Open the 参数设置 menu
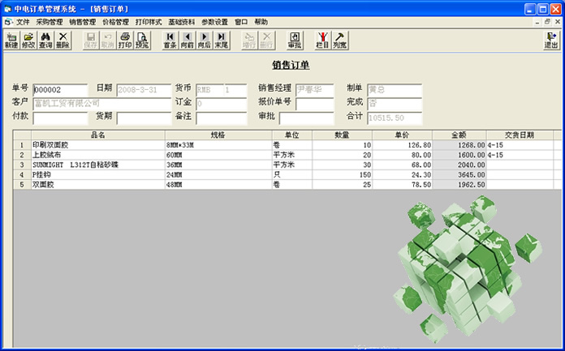This screenshot has width=565, height=351. 215,22
